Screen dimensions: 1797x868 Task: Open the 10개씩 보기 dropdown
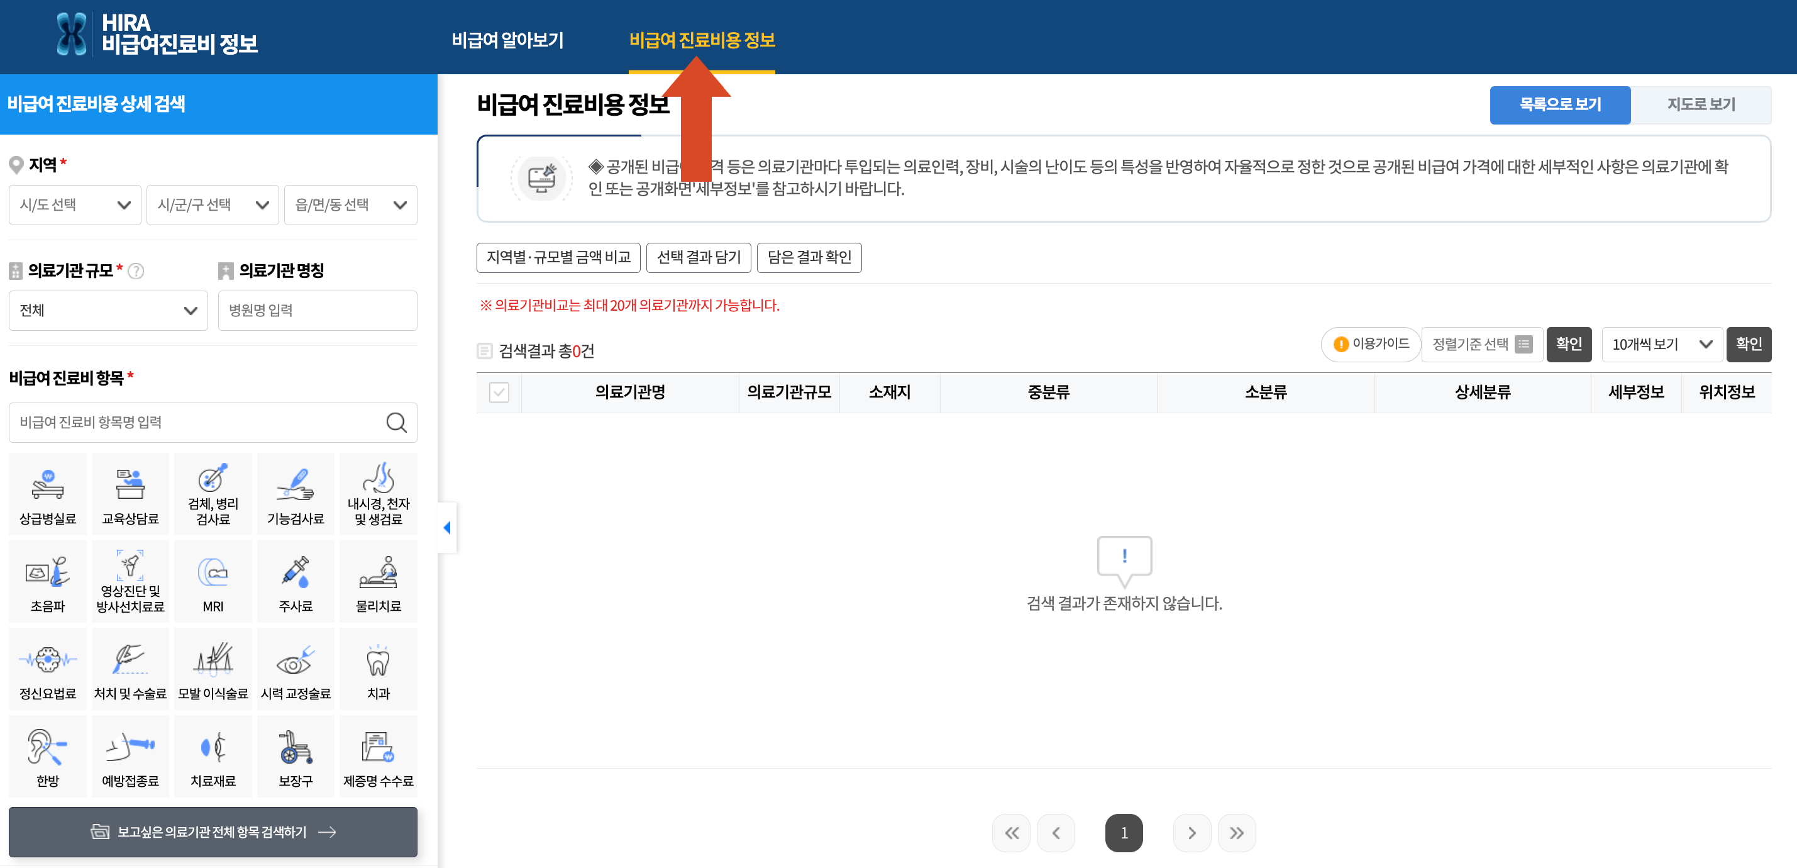(x=1662, y=344)
